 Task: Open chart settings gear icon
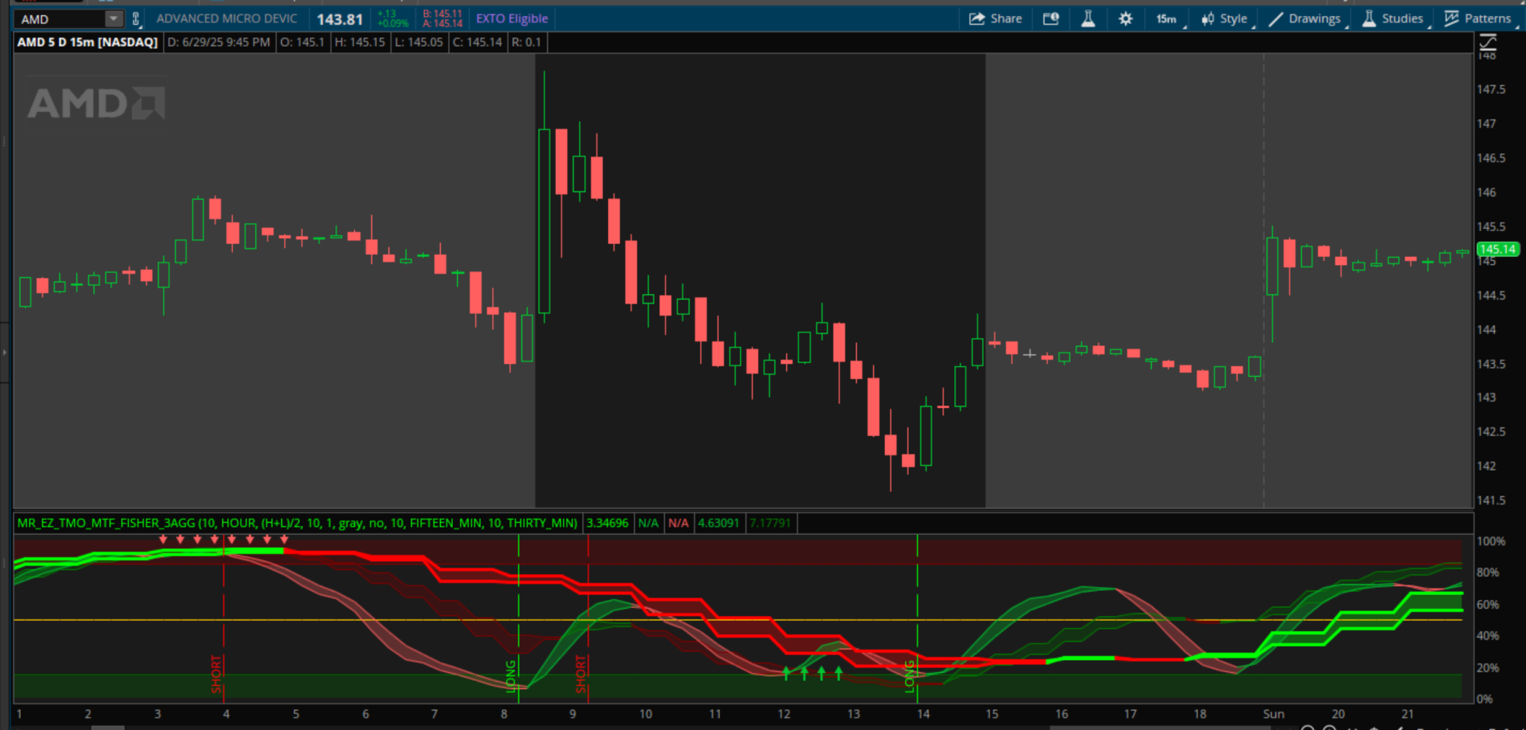tap(1125, 18)
